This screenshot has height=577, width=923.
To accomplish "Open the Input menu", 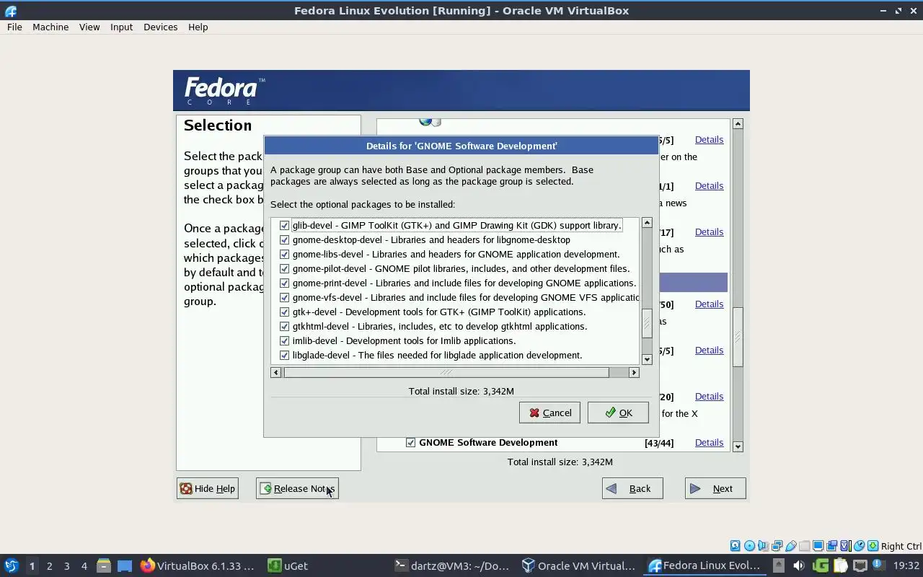I will pyautogui.click(x=121, y=27).
